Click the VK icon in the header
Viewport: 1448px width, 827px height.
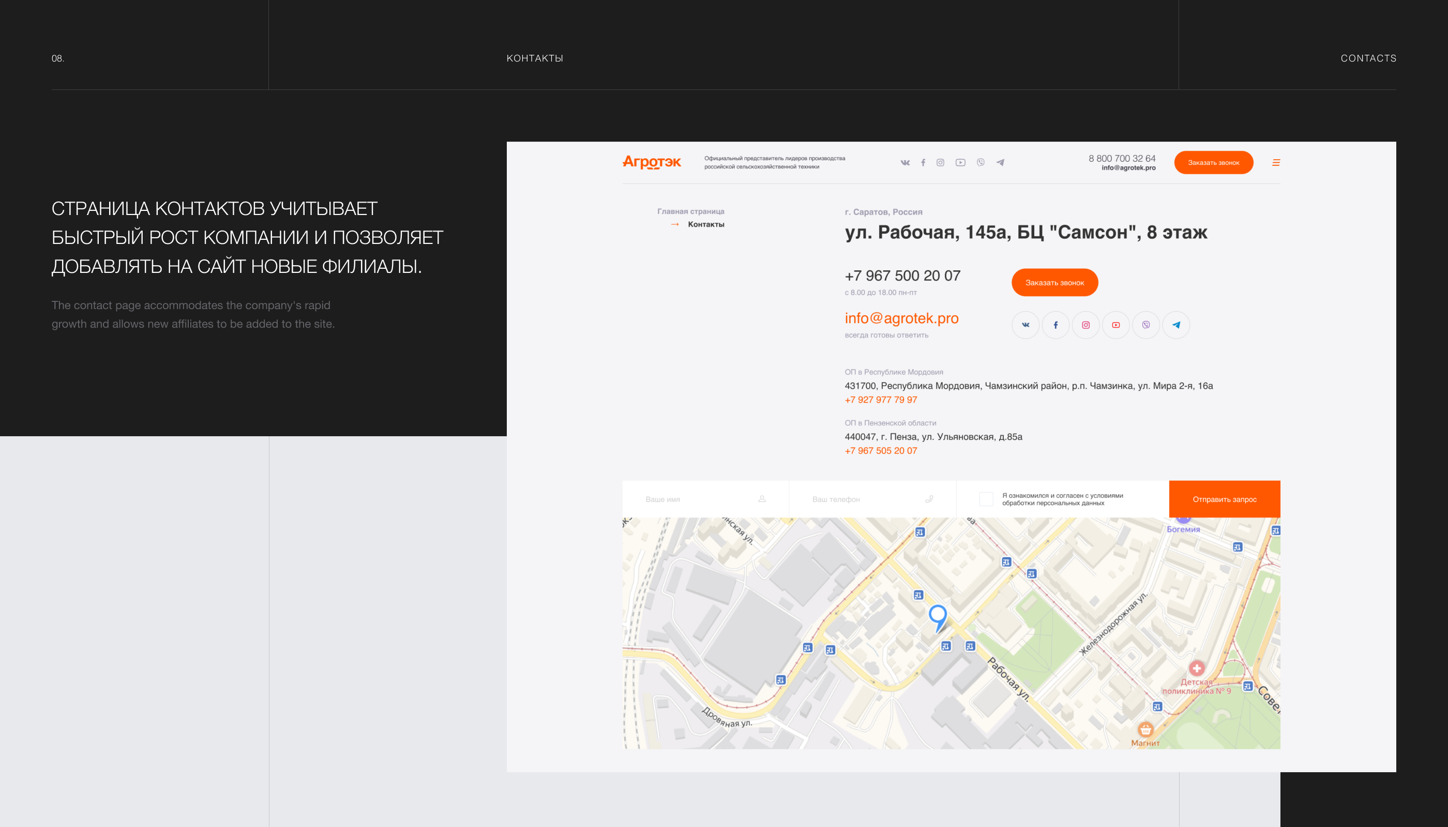click(x=904, y=162)
